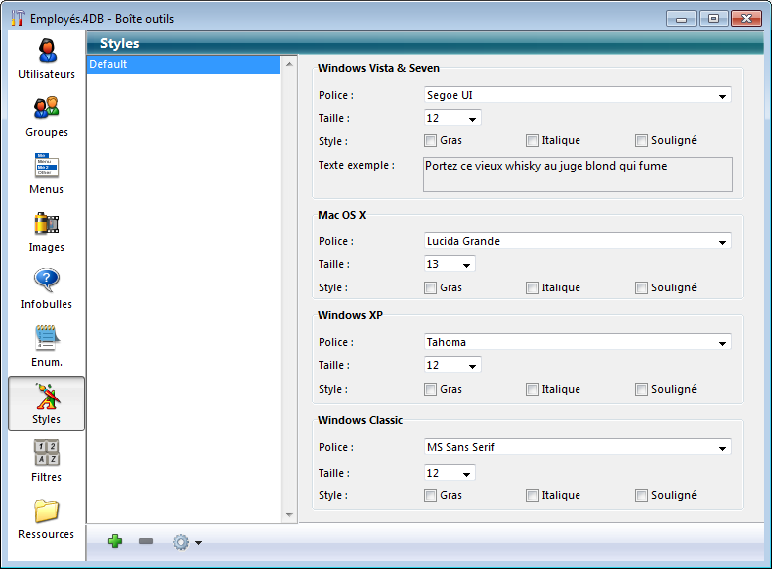Minimize the Boîte outils window
Image resolution: width=772 pixels, height=569 pixels.
click(x=681, y=19)
